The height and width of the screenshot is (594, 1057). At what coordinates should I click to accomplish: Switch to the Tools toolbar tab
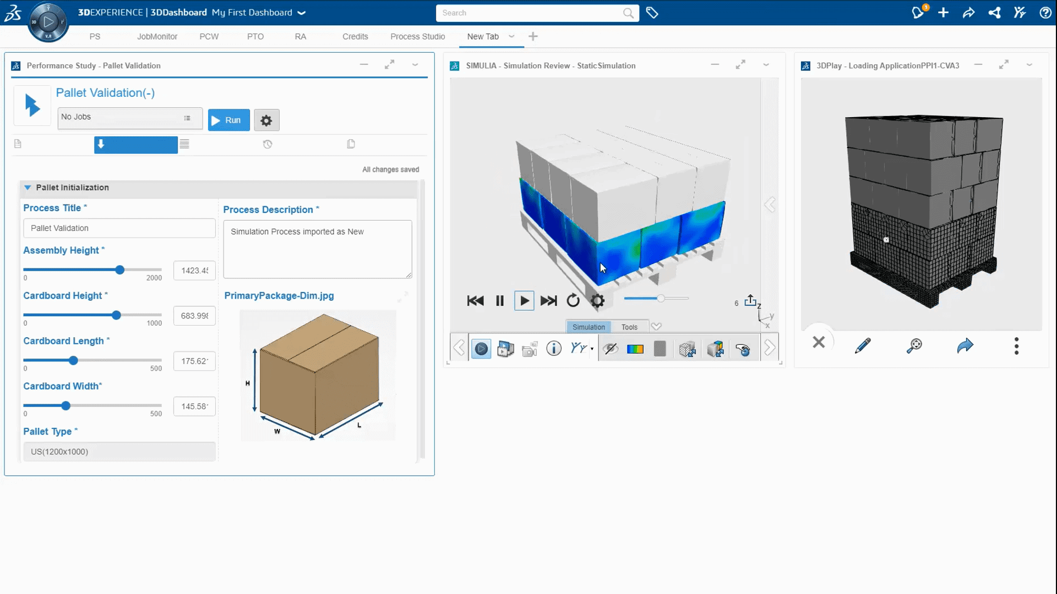[629, 327]
